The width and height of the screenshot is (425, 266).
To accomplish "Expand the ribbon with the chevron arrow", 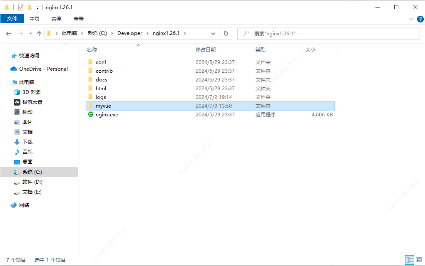I will coord(411,19).
